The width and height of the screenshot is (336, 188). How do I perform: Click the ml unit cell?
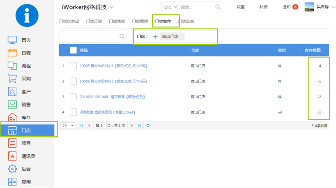tap(280, 112)
